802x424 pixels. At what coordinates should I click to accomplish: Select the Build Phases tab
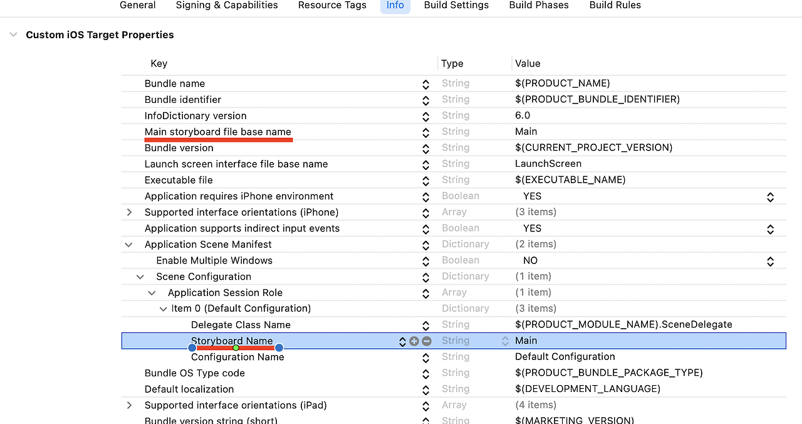pyautogui.click(x=539, y=6)
